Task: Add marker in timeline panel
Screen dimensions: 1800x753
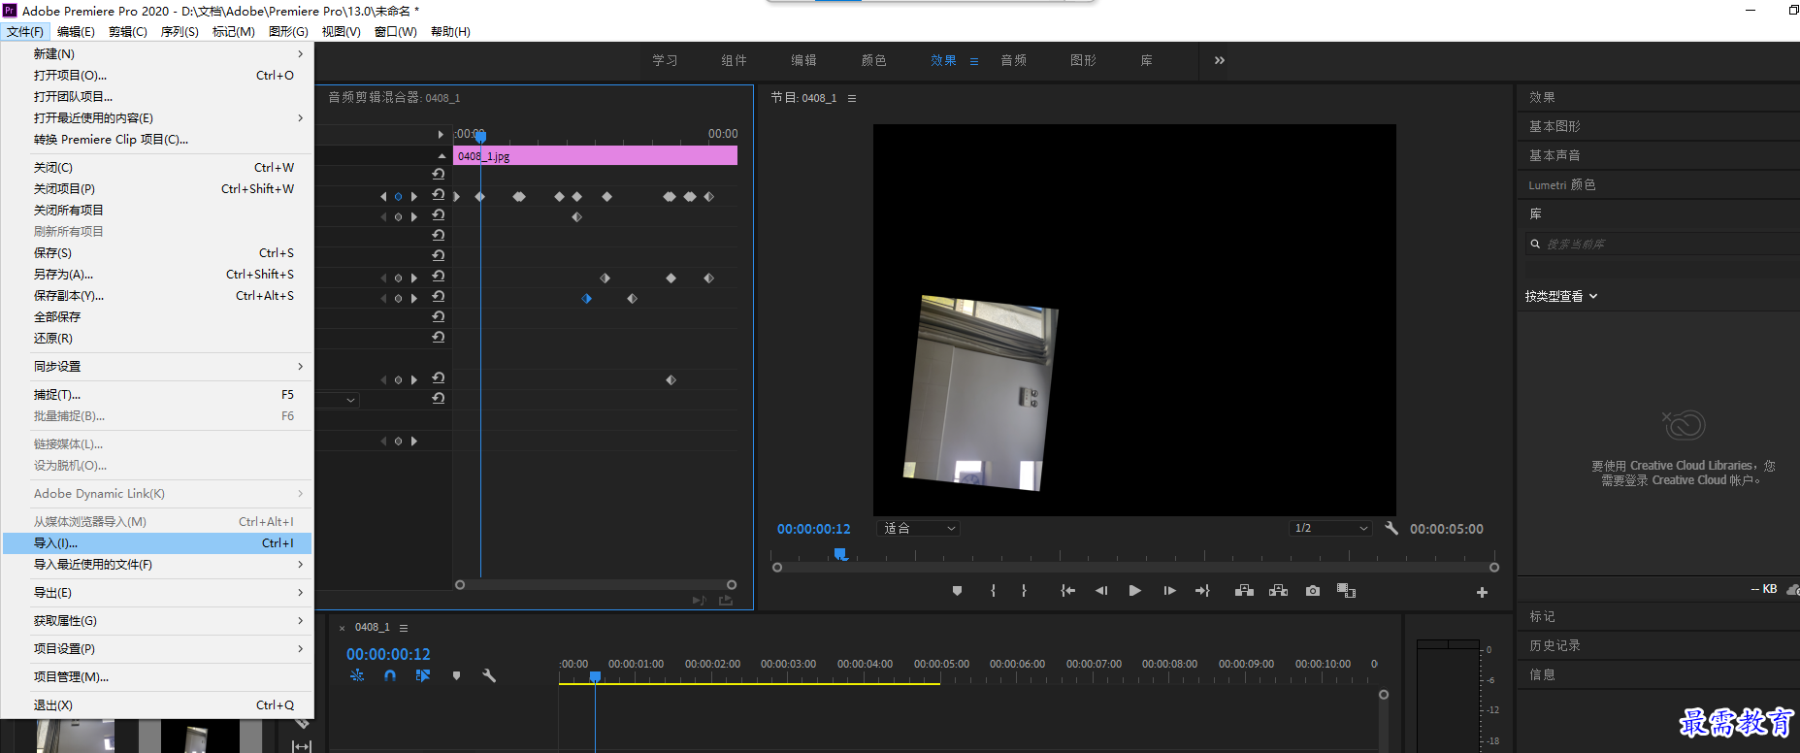Action: point(456,675)
